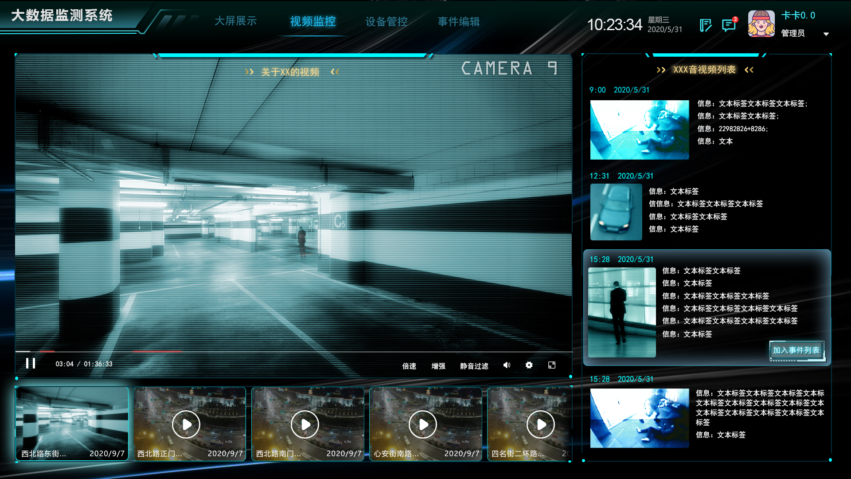Screen dimensions: 851x479
Task: Select the 12:31 car video entry
Action: pyautogui.click(x=616, y=212)
